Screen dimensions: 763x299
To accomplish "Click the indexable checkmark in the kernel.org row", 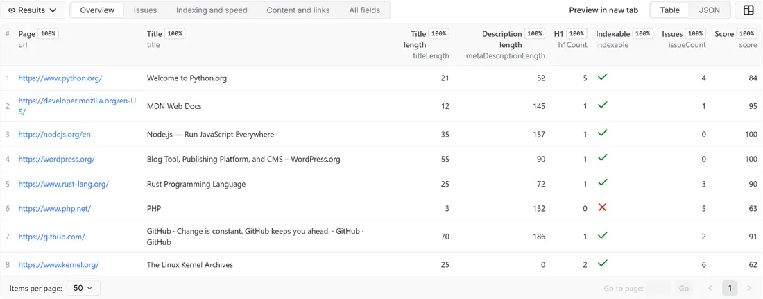I will click(602, 263).
